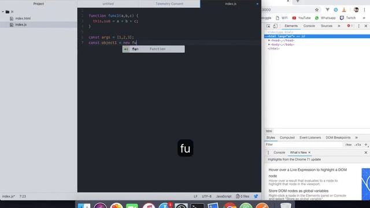Switch to the Elements tab

(x=291, y=26)
